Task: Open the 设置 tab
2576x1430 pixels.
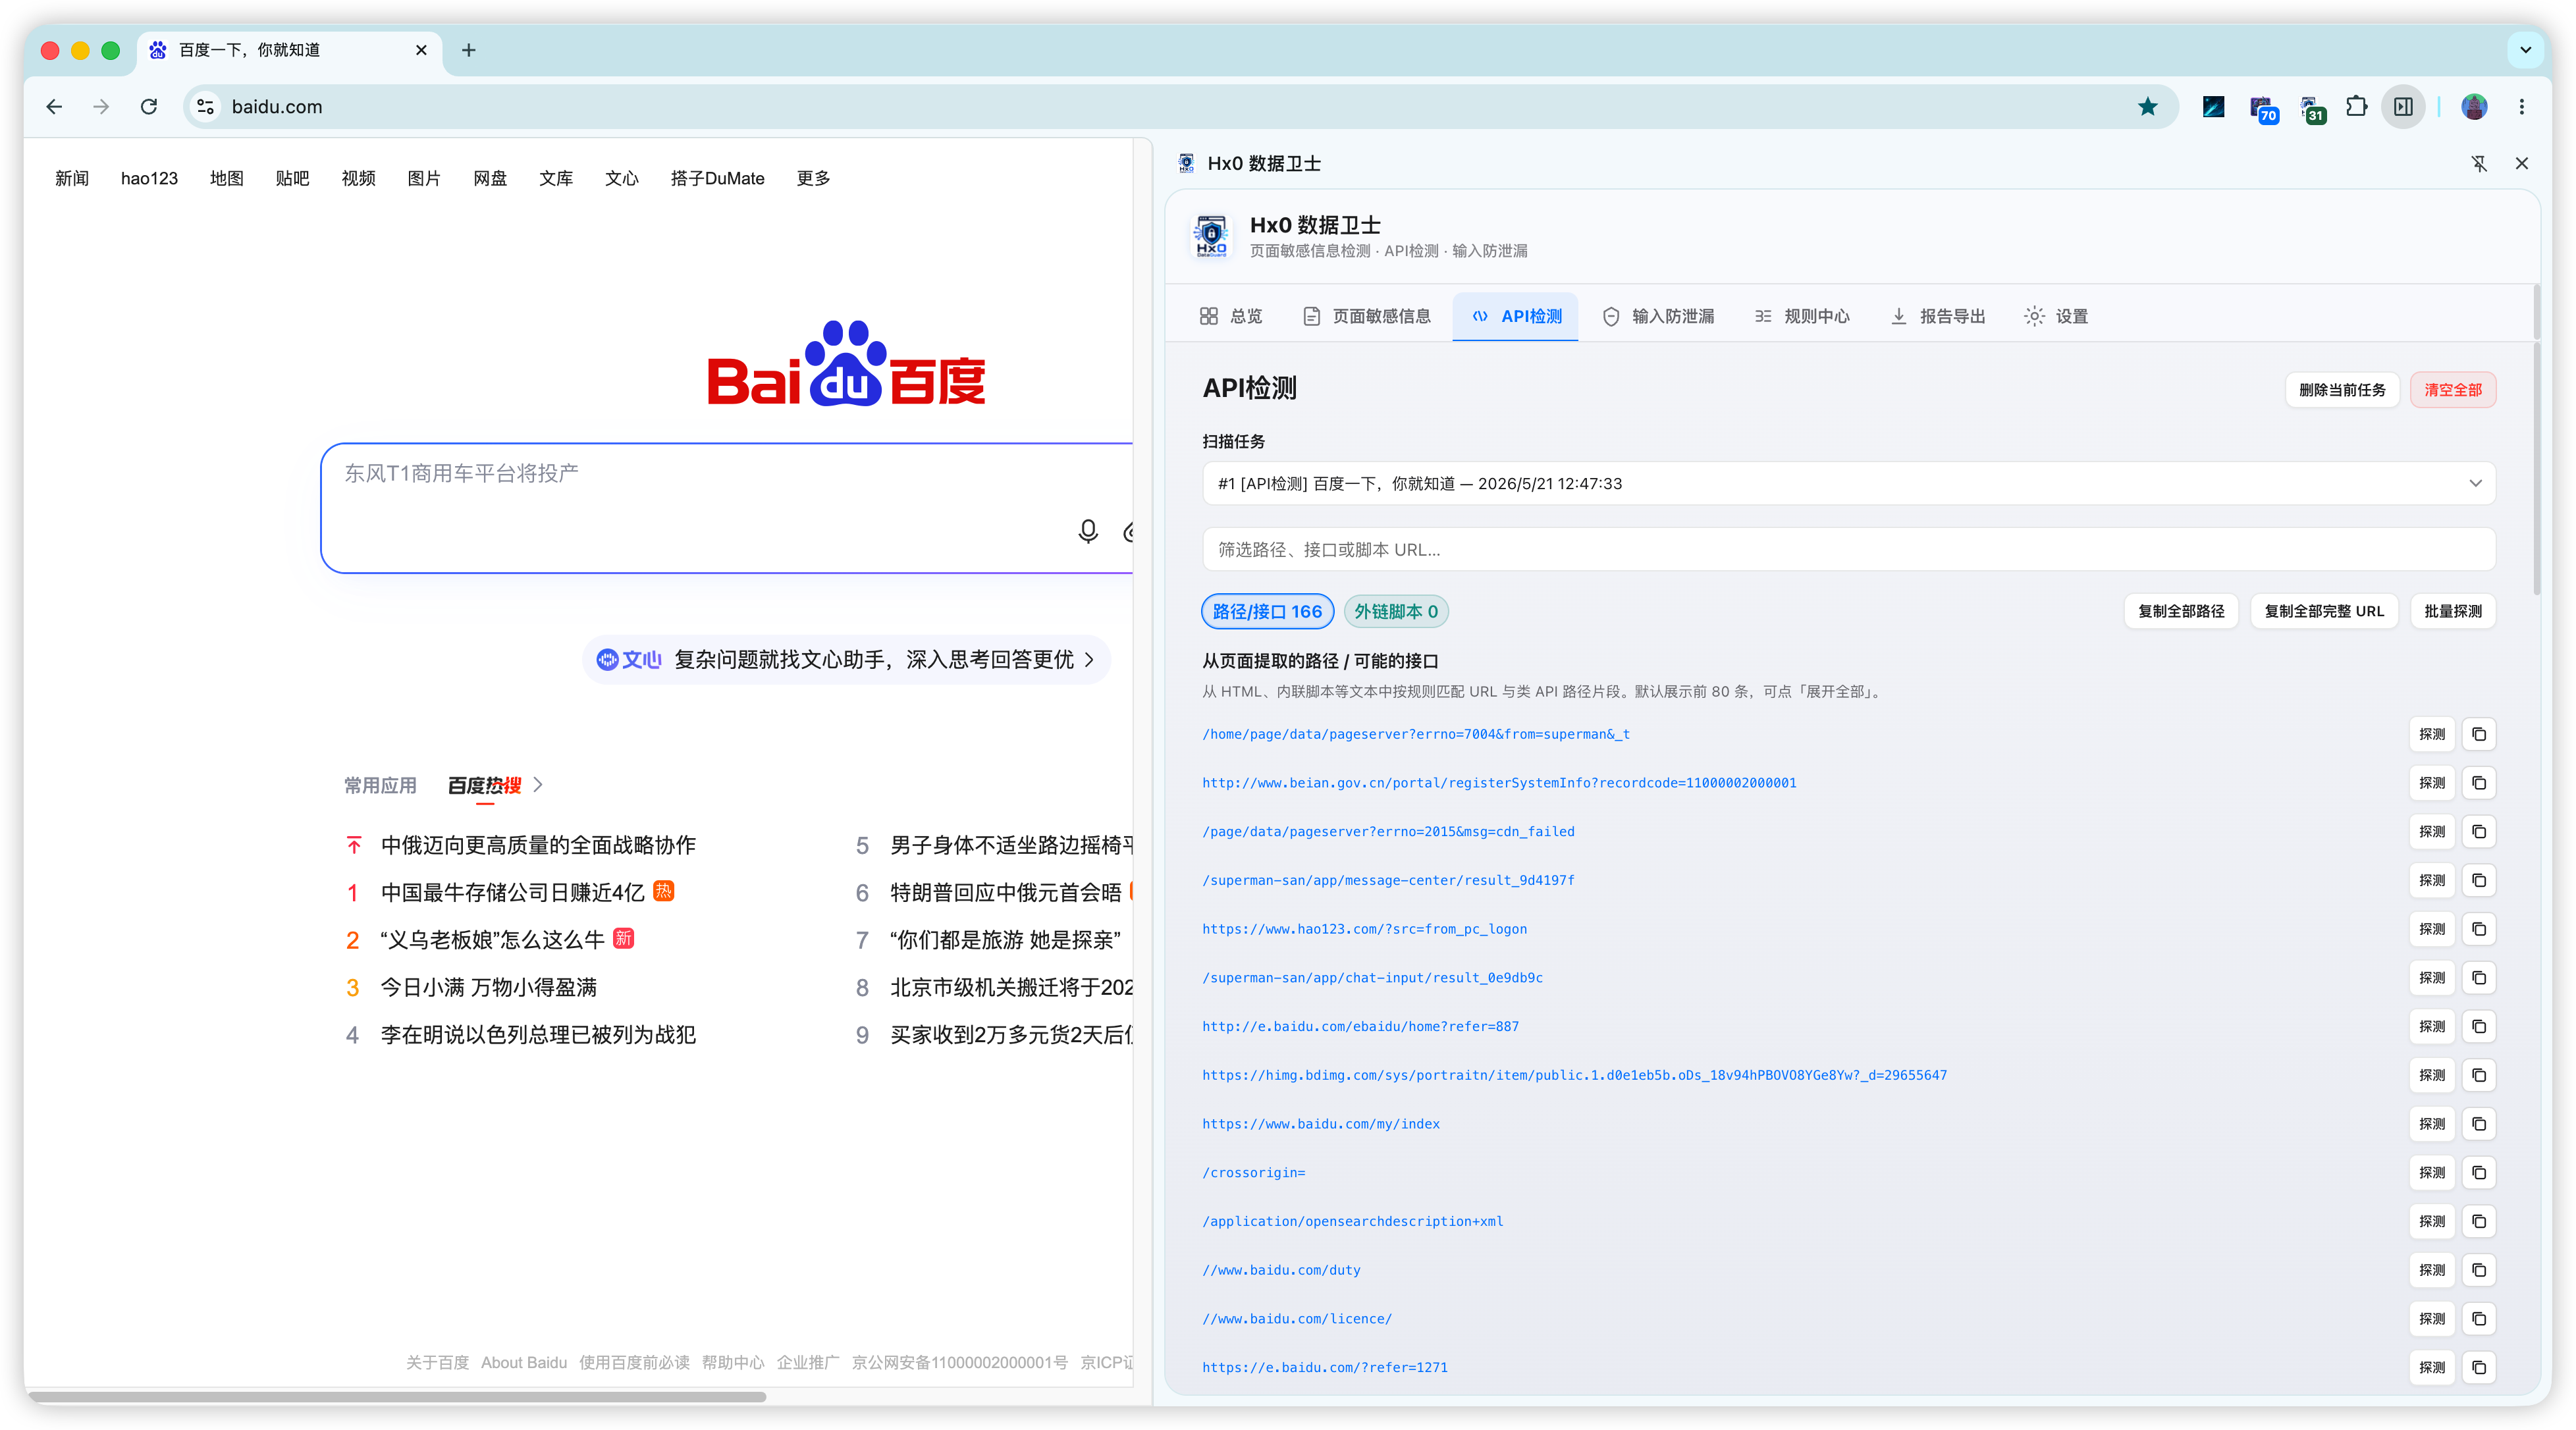Action: coord(2056,316)
